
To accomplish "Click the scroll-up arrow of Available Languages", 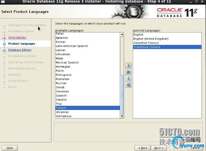I will tap(122, 34).
